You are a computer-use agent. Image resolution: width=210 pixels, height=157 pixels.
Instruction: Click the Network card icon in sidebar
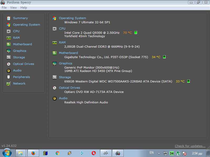point(9,84)
